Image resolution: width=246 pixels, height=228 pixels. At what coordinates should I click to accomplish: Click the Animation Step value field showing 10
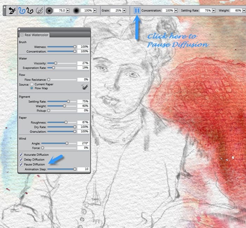tap(83, 169)
